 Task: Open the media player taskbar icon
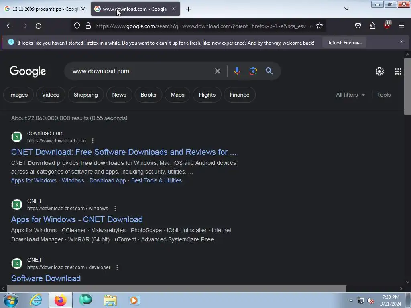pos(135,300)
